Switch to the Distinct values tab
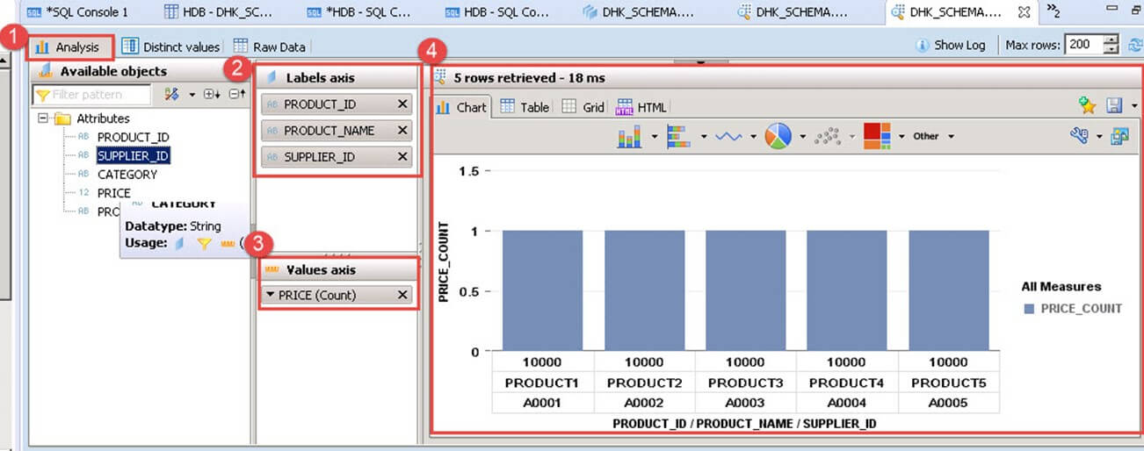Viewport: 1144px width, 451px height. coord(171,47)
